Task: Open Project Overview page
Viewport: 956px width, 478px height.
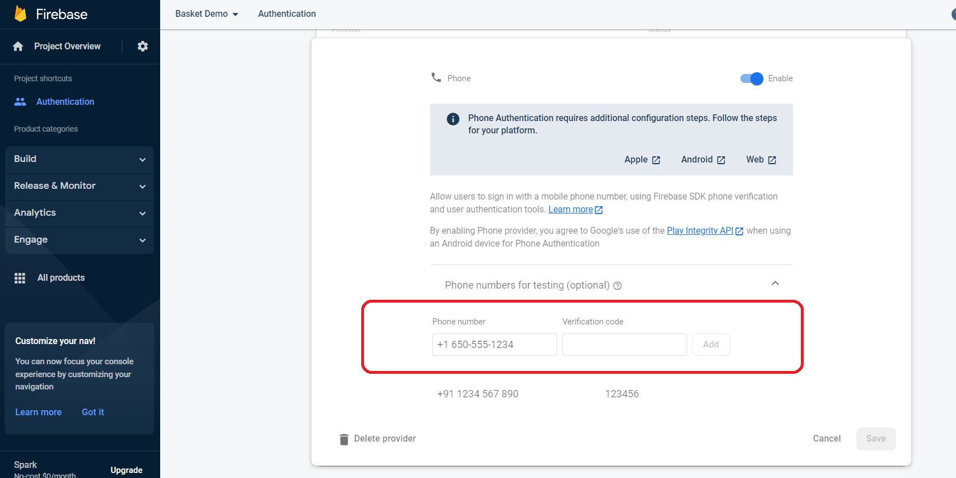Action: coord(67,47)
